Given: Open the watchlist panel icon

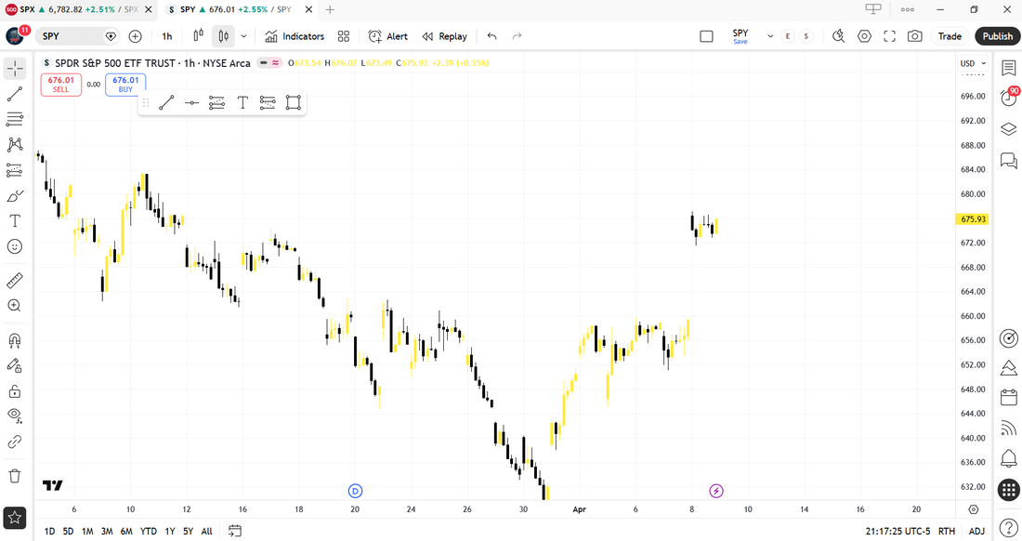Looking at the screenshot, I should [x=1008, y=68].
